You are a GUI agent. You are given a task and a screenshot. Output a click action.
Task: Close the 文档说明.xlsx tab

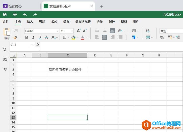tap(92, 6)
